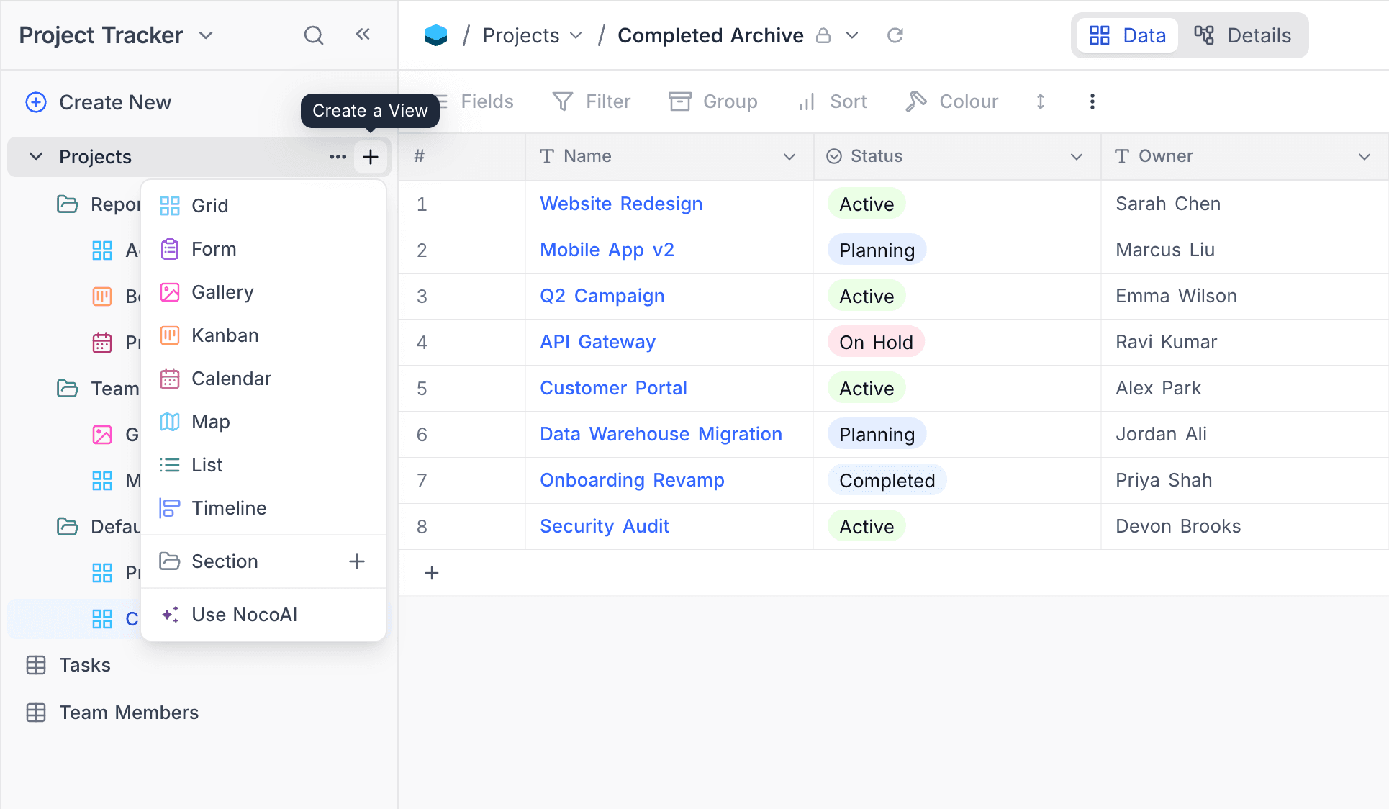Select the Timeline view option
The height and width of the screenshot is (809, 1389).
(229, 508)
